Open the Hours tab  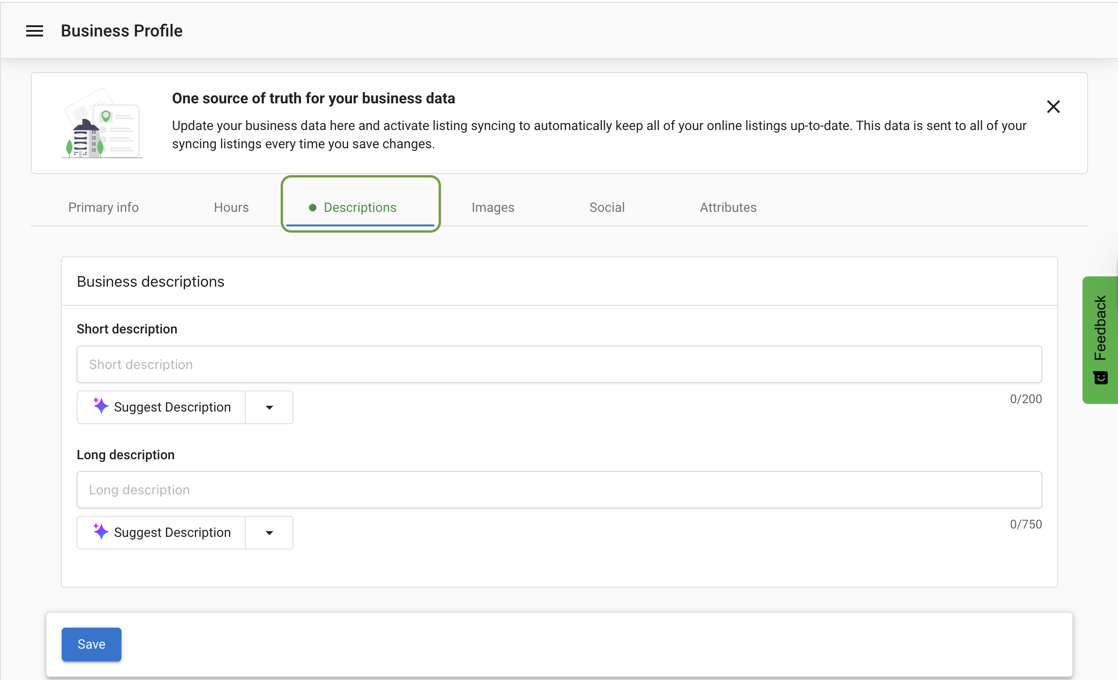click(x=231, y=207)
